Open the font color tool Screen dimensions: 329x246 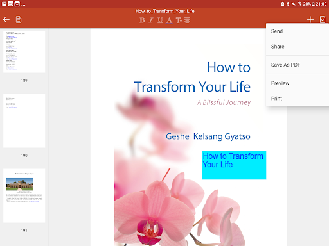(169, 20)
